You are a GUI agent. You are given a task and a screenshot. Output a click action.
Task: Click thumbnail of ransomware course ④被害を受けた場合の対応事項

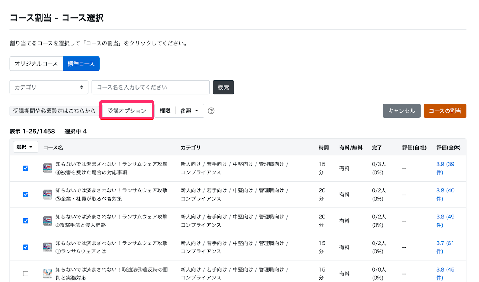48,168
